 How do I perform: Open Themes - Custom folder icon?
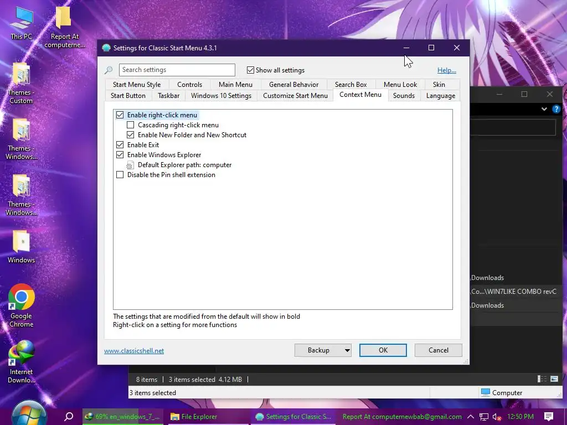click(21, 83)
